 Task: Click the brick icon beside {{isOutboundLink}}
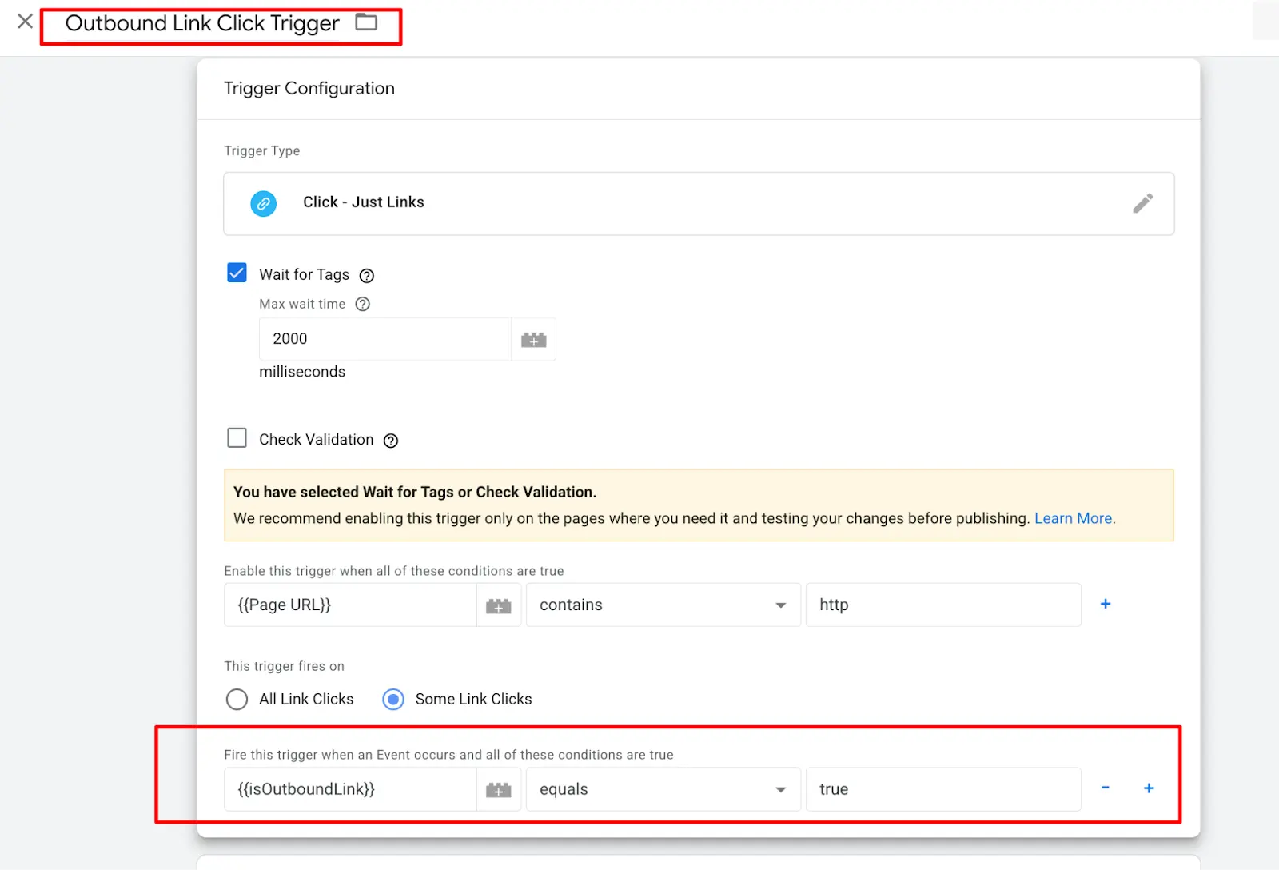click(x=499, y=789)
